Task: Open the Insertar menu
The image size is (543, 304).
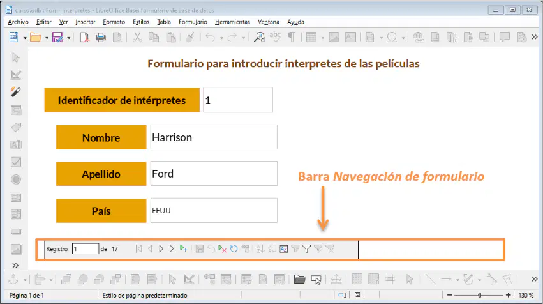Action: point(86,22)
